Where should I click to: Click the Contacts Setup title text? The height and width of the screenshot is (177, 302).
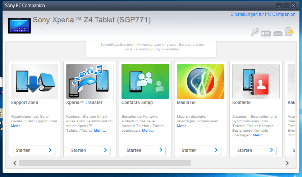(x=137, y=103)
